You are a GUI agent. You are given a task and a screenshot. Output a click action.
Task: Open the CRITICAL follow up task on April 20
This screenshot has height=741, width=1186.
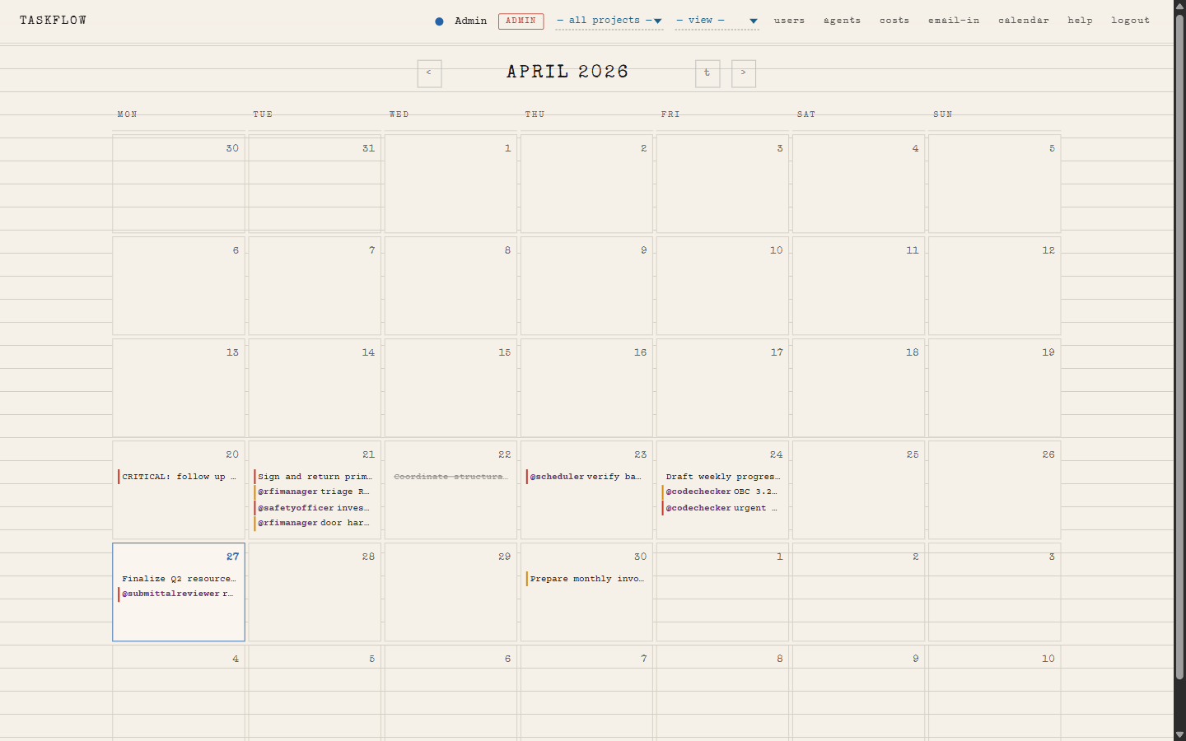click(178, 477)
